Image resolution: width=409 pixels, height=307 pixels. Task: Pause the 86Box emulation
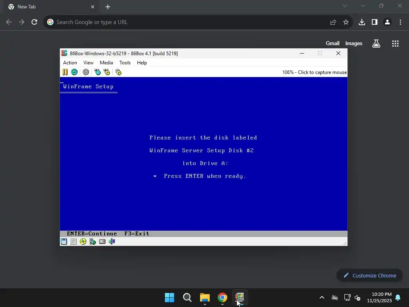(65, 72)
